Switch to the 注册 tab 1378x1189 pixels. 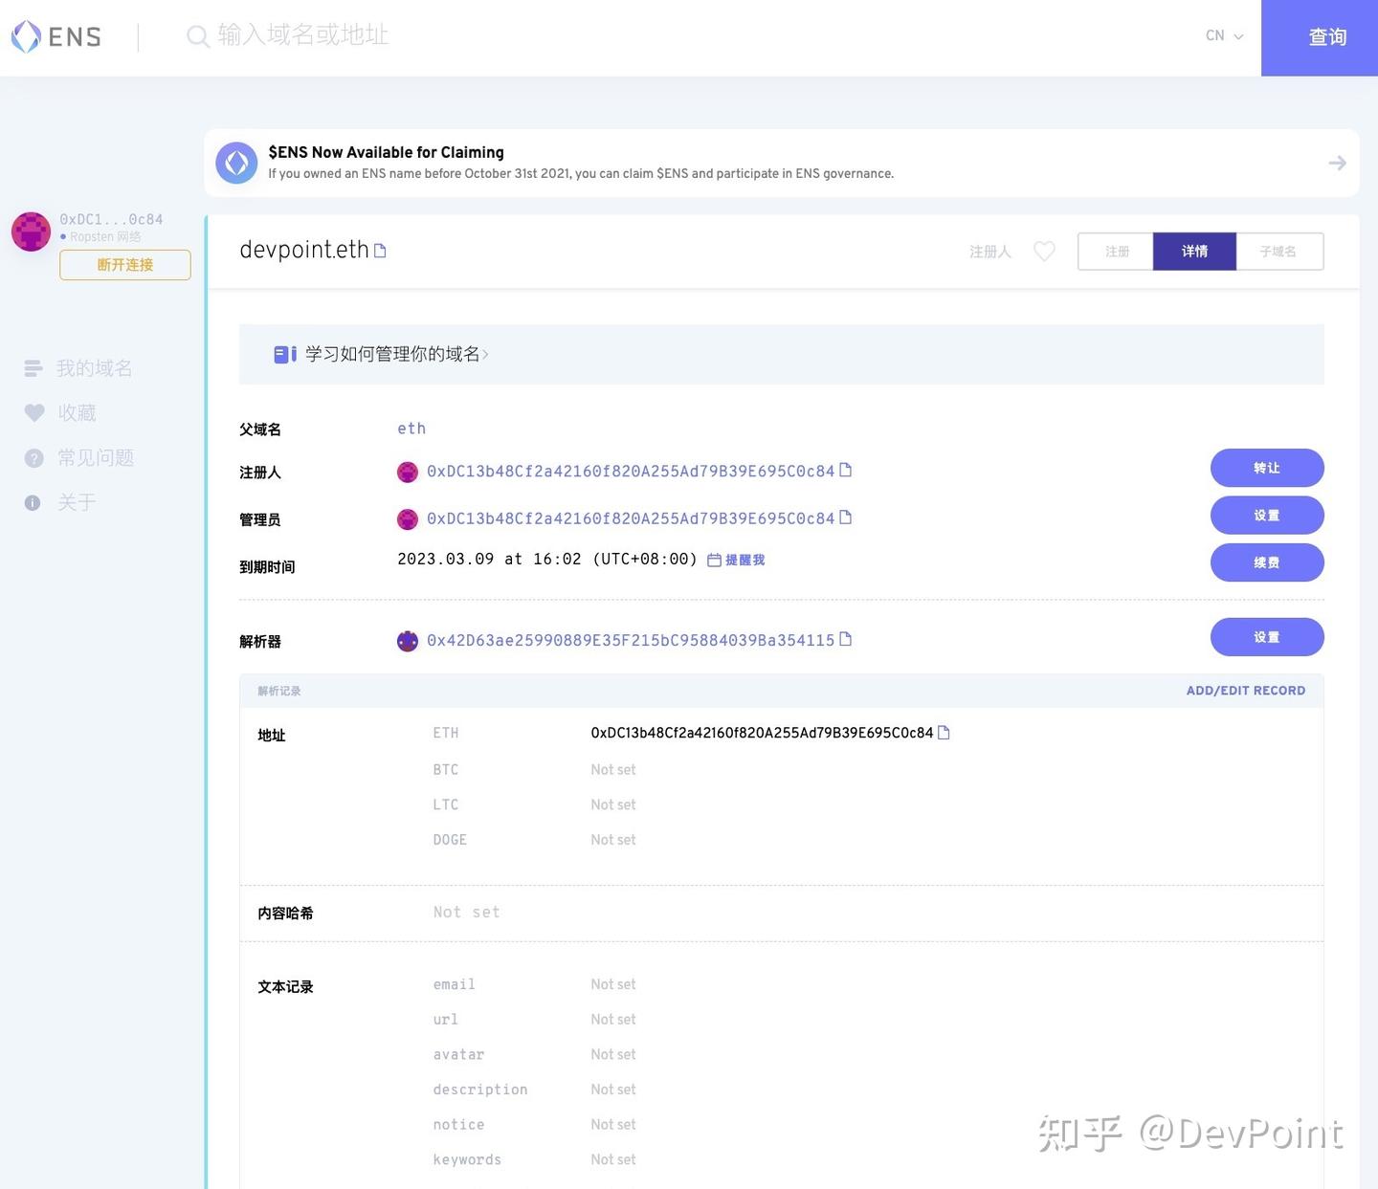(1115, 251)
